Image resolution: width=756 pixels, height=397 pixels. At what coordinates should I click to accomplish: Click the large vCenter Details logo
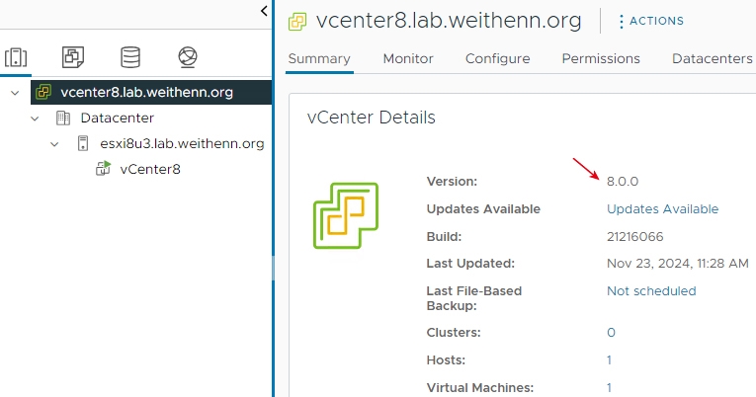click(x=346, y=215)
